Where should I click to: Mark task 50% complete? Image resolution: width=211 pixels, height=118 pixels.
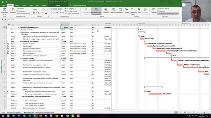tap(56, 10)
